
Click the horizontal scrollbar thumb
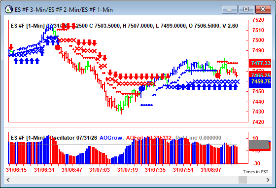242,180
